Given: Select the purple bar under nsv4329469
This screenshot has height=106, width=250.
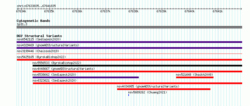Looking at the screenshot, I should point(129,48).
